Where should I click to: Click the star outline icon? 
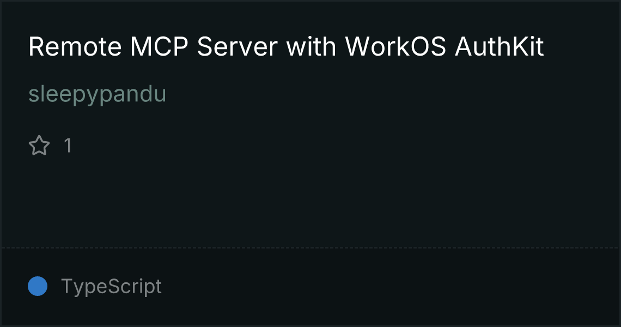pyautogui.click(x=39, y=145)
